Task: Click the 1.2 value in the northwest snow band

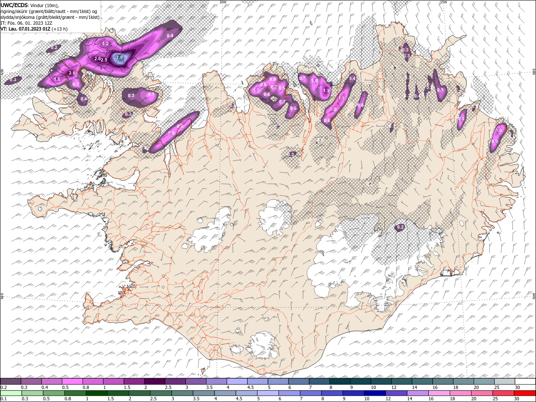Action: click(x=105, y=44)
